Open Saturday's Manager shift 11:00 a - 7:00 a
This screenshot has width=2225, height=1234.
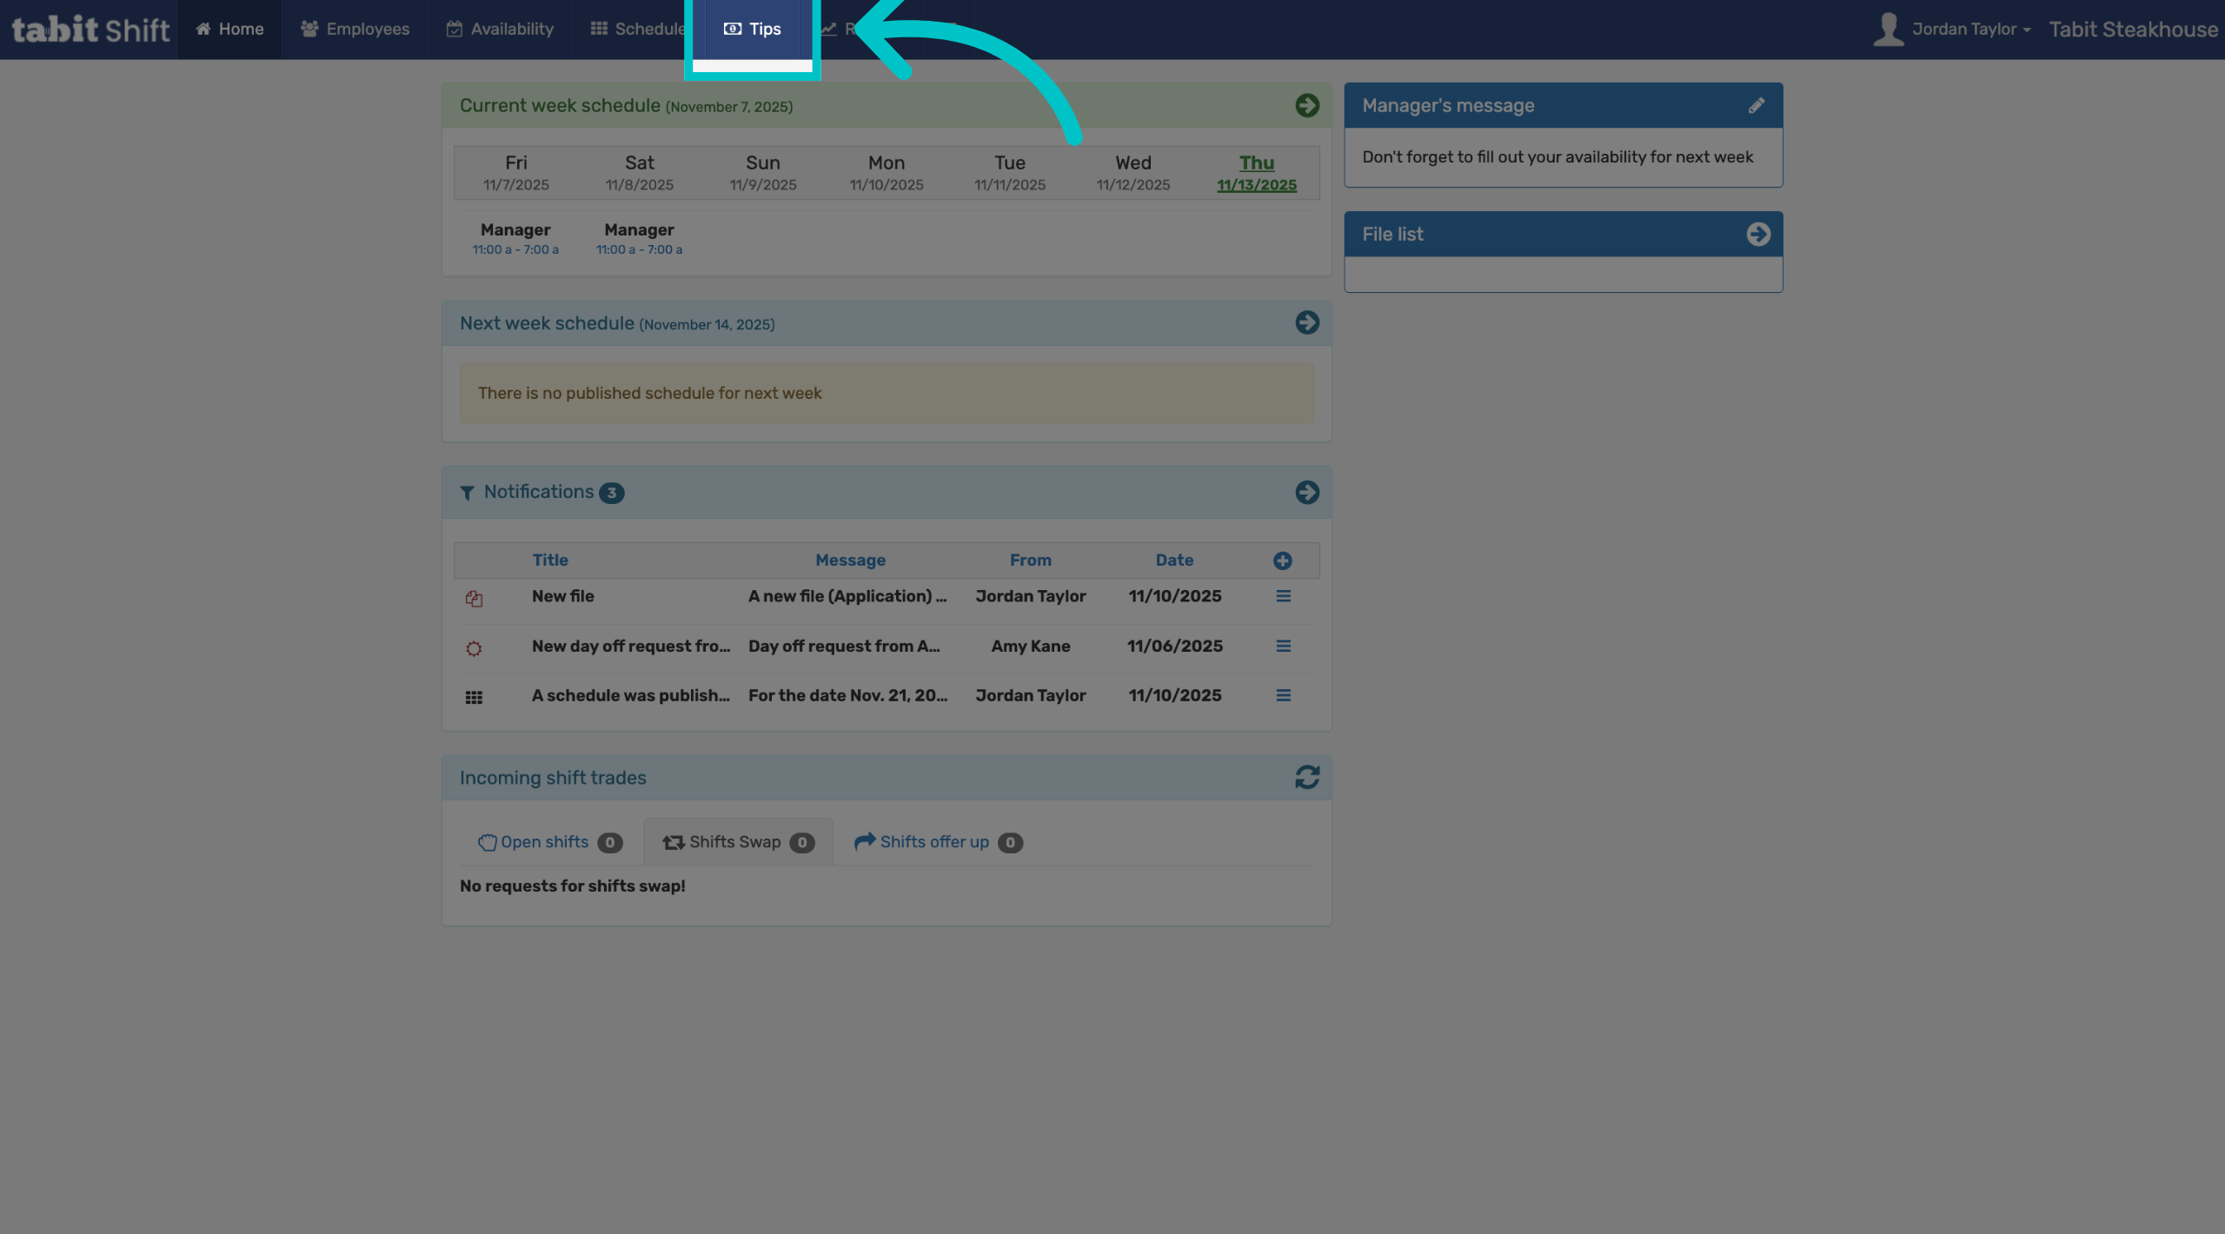pos(639,239)
